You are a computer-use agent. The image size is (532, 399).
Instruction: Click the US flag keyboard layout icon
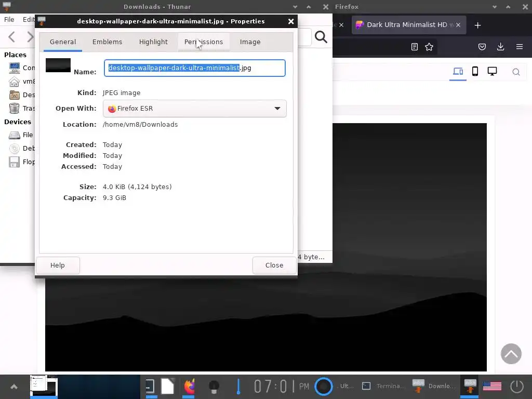(492, 387)
